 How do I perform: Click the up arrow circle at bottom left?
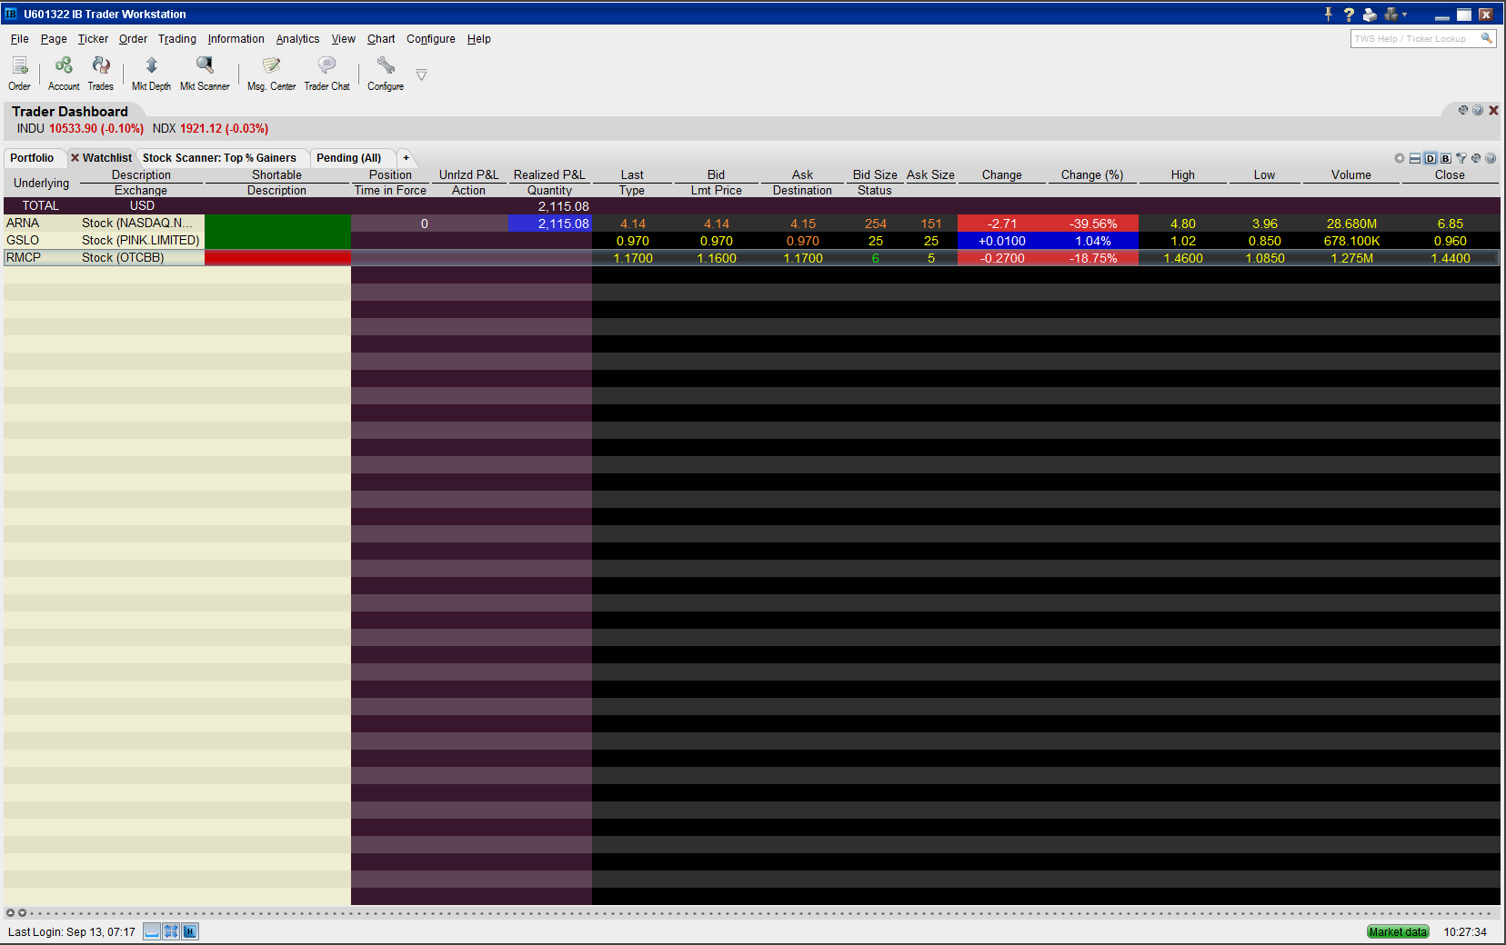coord(10,913)
